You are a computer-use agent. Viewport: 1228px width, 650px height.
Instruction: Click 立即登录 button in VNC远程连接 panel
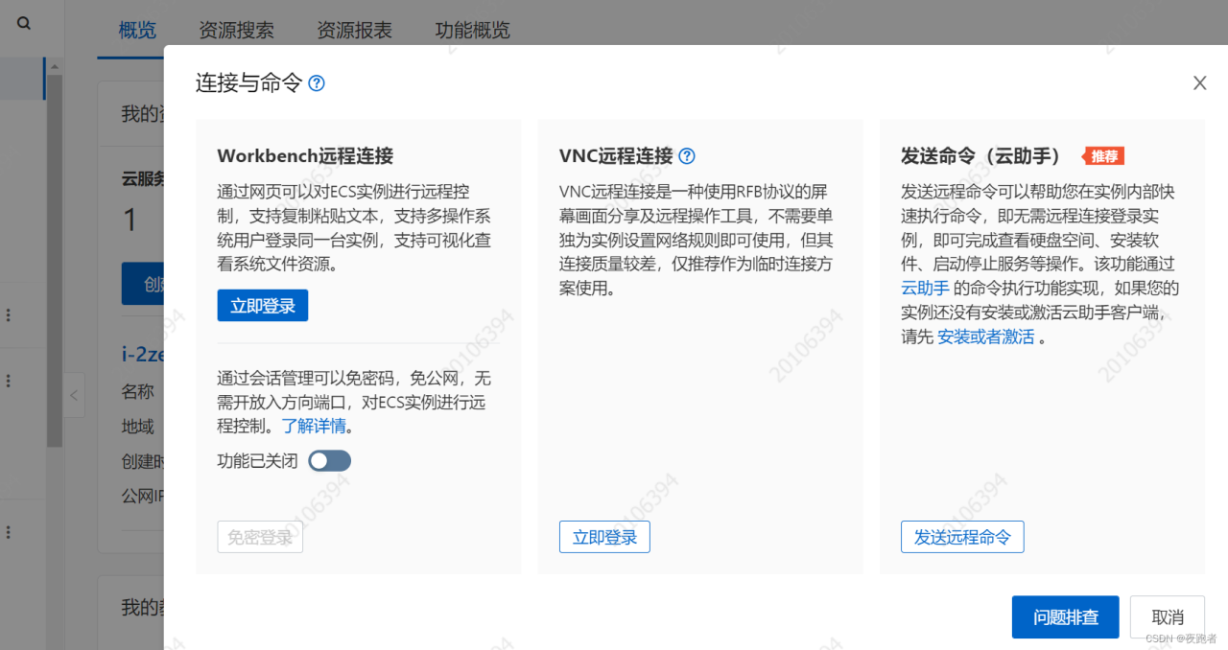tap(604, 537)
